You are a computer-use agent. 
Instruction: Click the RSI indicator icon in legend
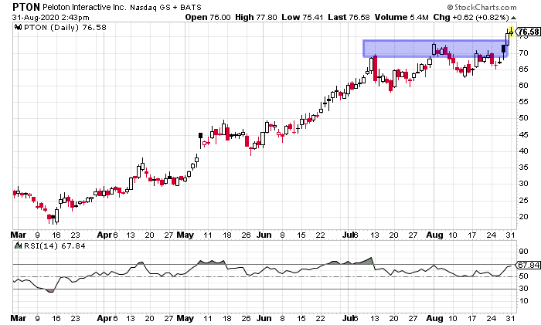(18, 245)
